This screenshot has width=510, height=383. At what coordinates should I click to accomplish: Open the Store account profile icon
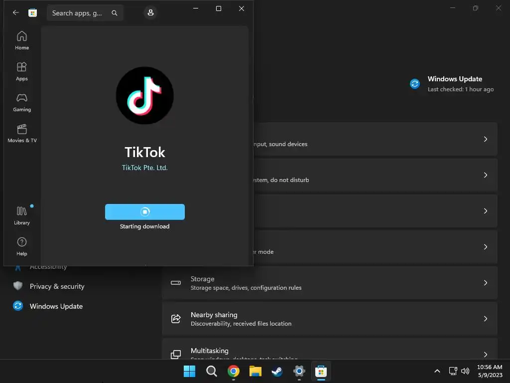click(150, 12)
